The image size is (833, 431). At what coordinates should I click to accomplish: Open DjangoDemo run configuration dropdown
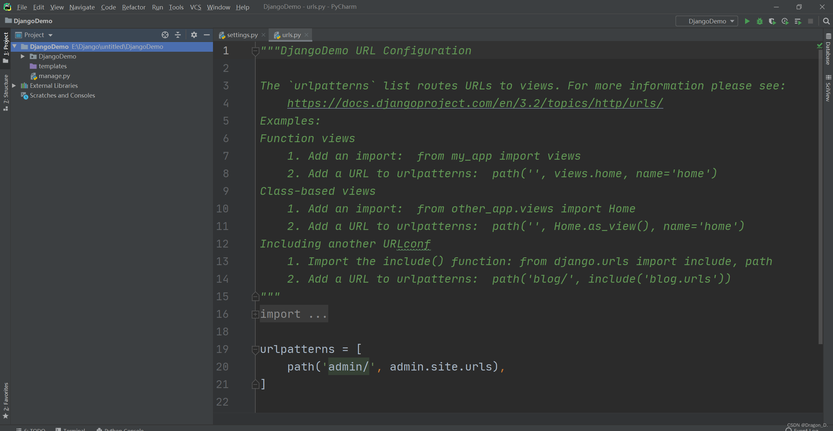[707, 21]
